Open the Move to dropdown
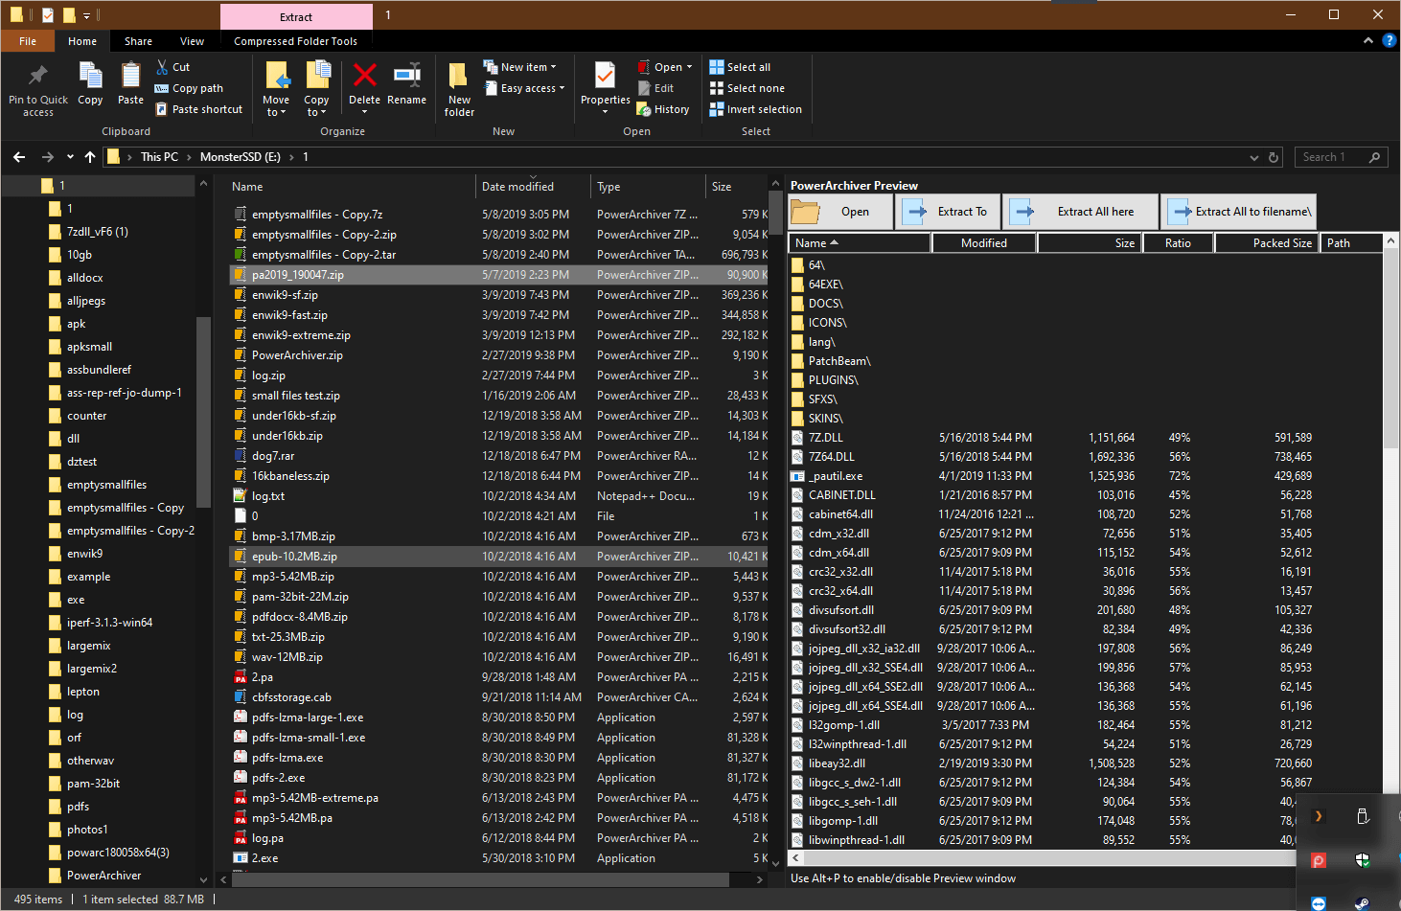This screenshot has height=911, width=1401. coord(276,106)
